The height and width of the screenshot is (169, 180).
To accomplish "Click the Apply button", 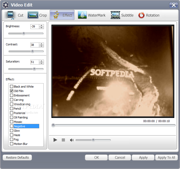I will (x=143, y=157).
